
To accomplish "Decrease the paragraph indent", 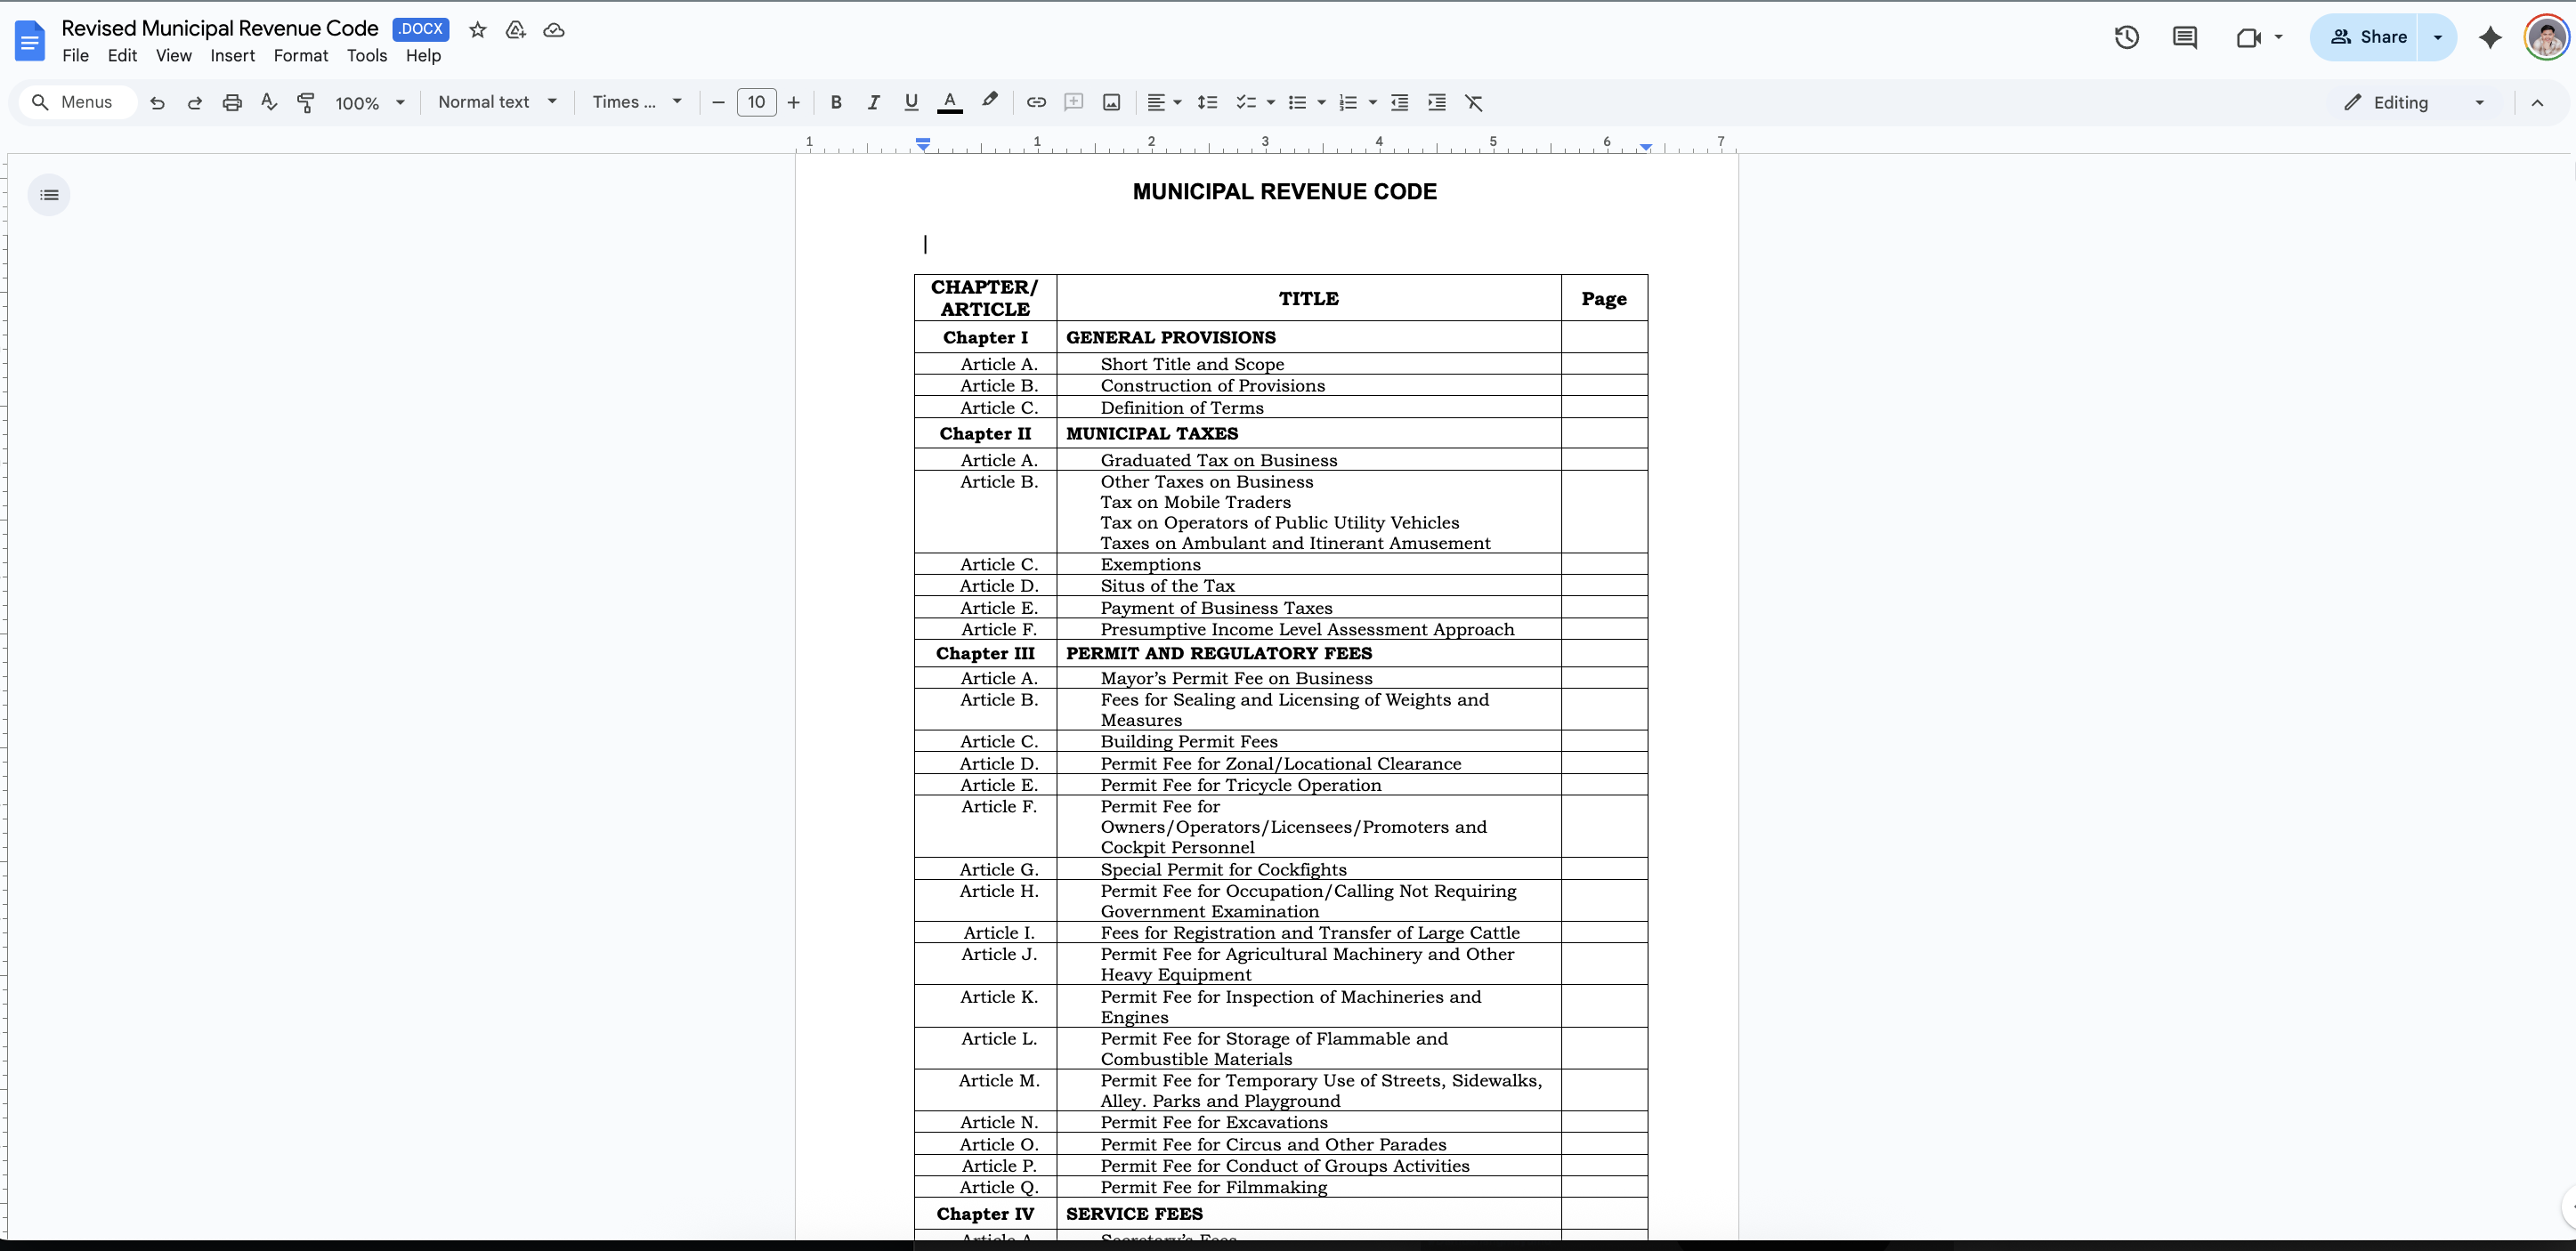I will [1400, 102].
